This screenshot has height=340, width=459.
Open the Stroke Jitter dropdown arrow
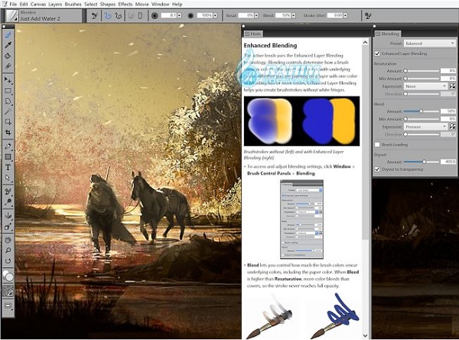pos(345,15)
